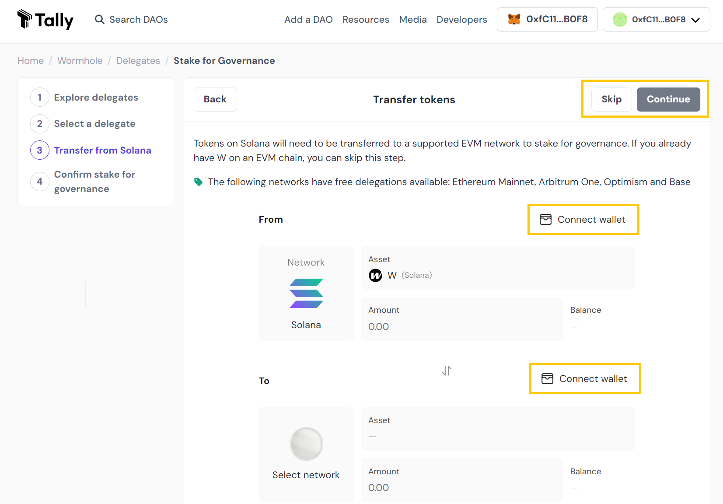Screen dimensions: 723x504
Task: Open the Wormhole breadcrumb link
Action: (80, 61)
